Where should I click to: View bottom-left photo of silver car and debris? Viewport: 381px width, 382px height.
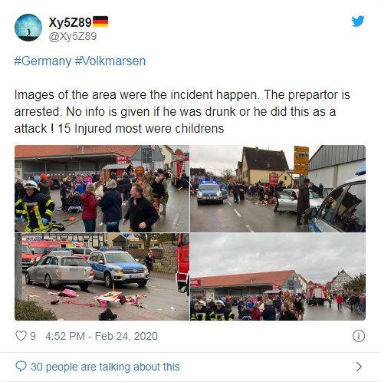pyautogui.click(x=102, y=277)
